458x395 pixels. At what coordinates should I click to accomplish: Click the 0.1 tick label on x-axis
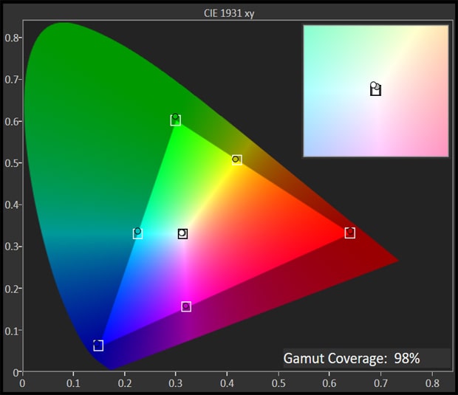click(74, 384)
